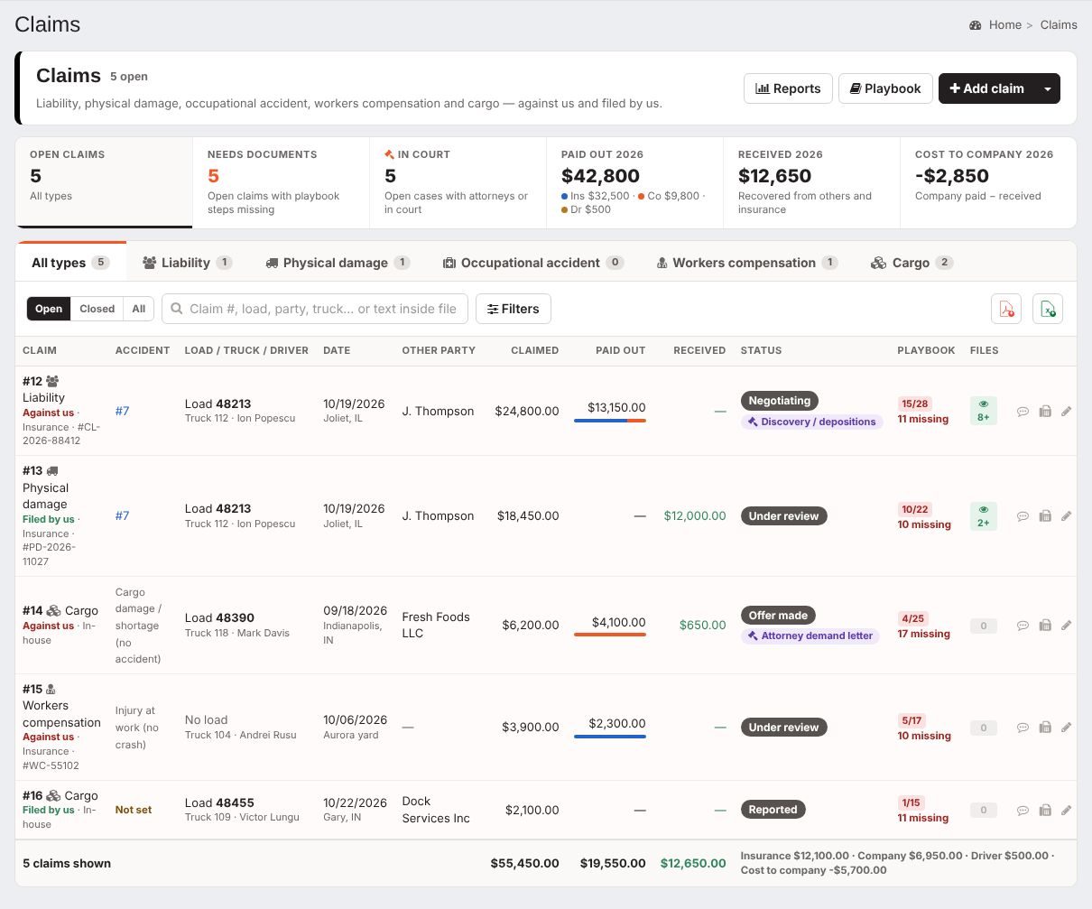Click the fax icon for claim #14
Viewport: 1092px width, 909px height.
point(1045,626)
